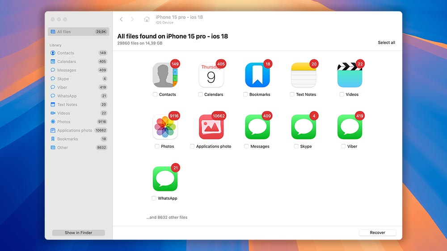This screenshot has height=251, width=447.
Task: Open the Videos clapperboard icon
Action: (350, 75)
